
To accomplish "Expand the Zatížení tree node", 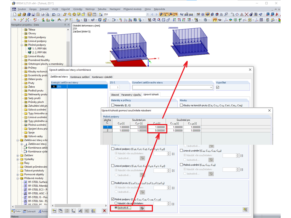I will coord(18,155).
